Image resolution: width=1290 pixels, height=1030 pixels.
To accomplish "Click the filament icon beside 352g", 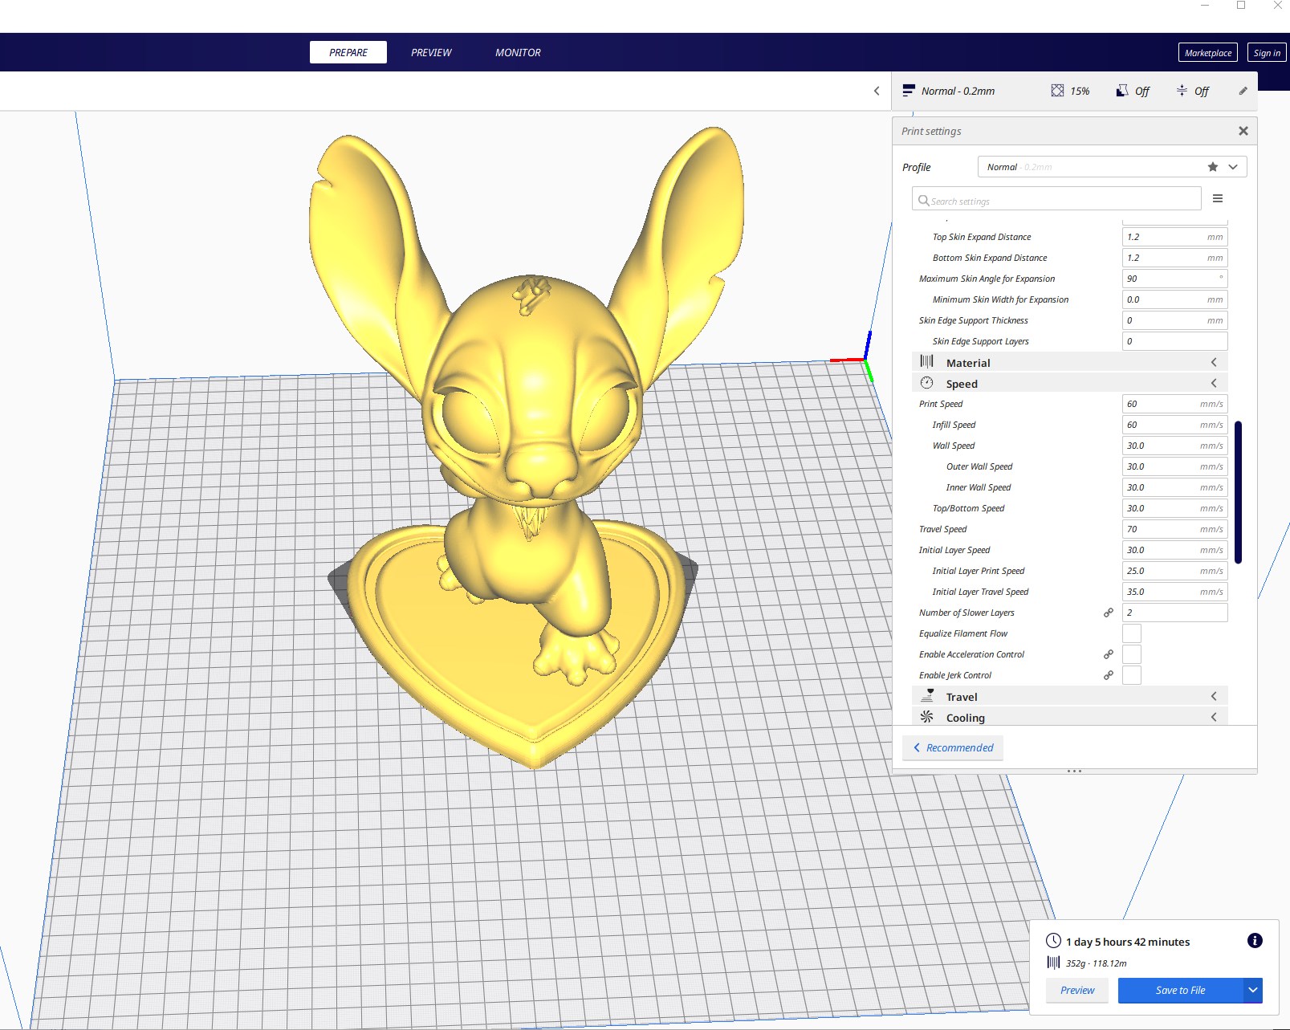I will click(1053, 963).
